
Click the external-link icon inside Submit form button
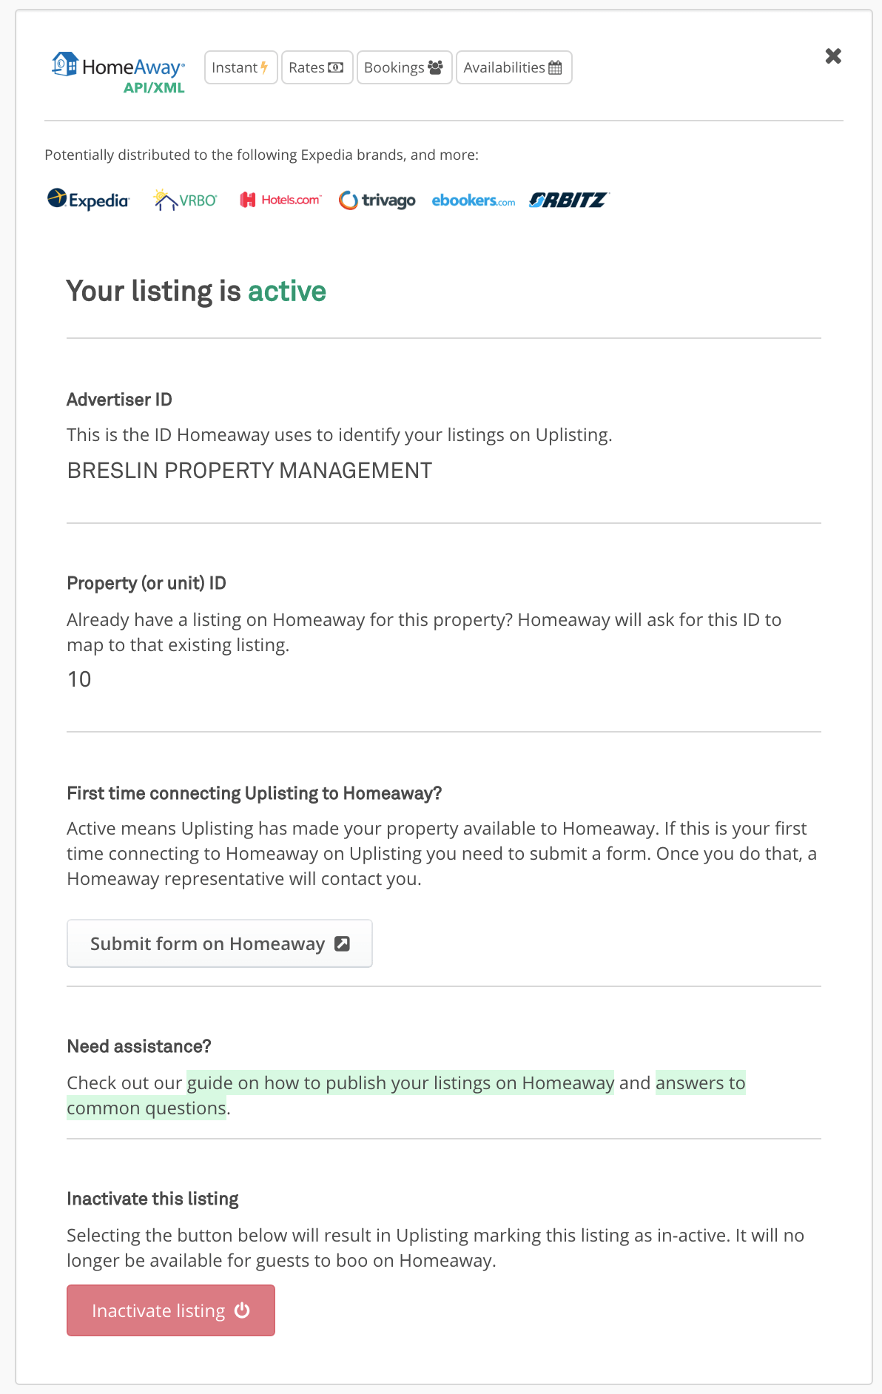[x=341, y=943]
